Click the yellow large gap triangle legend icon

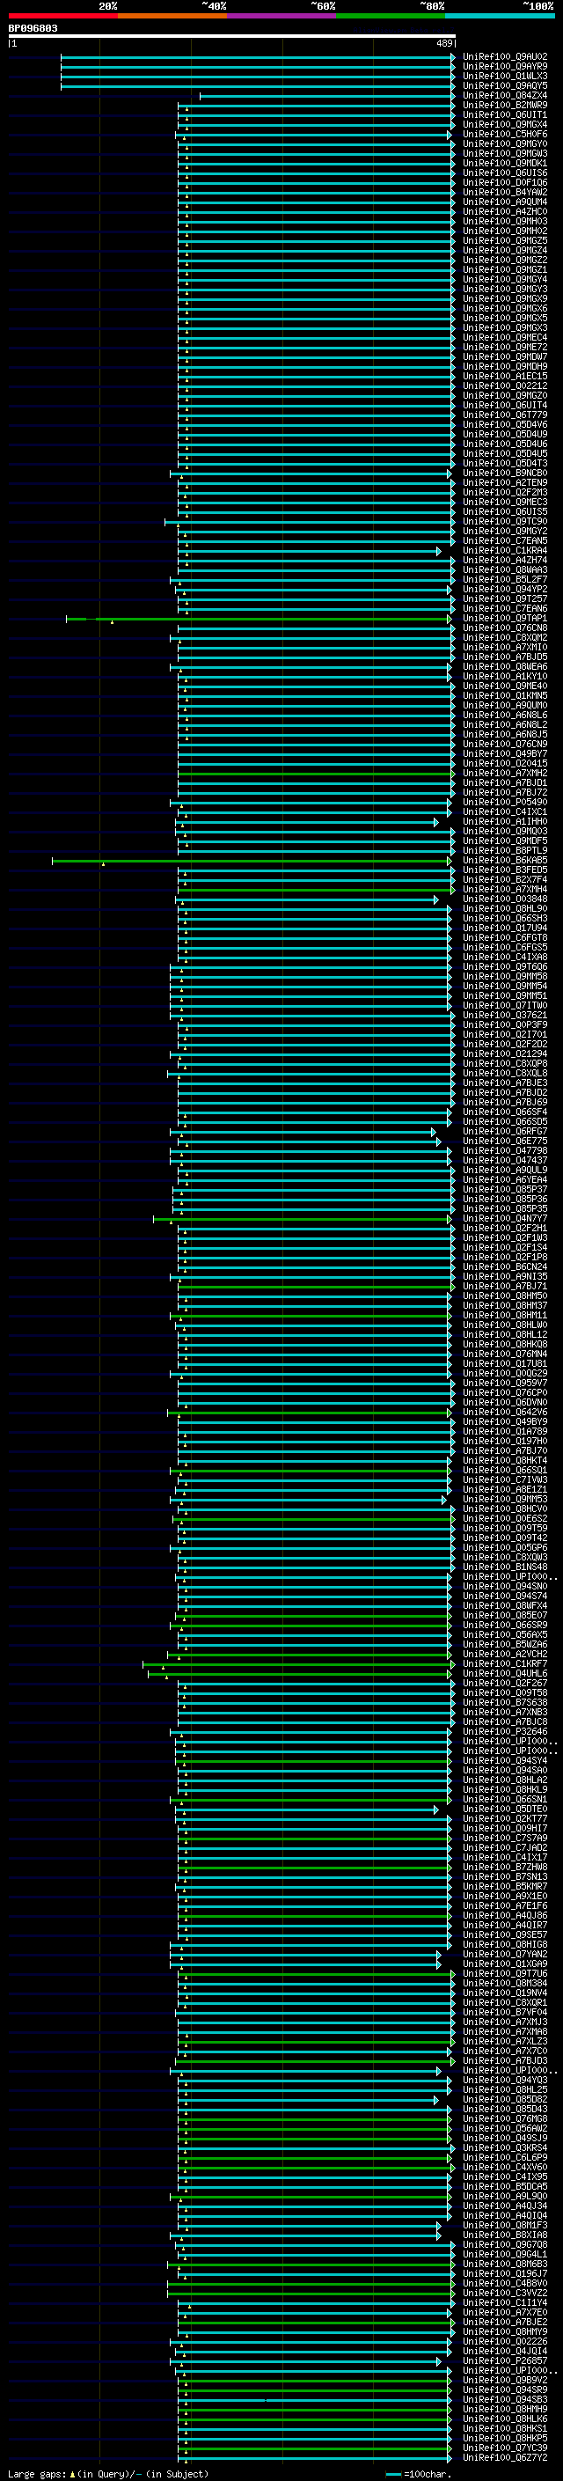[72, 2473]
